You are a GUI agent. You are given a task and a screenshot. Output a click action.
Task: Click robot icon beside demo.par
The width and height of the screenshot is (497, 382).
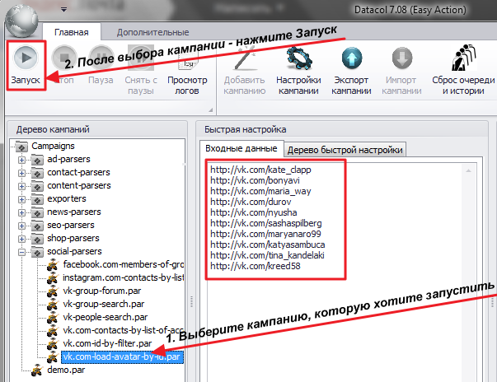[37, 370]
